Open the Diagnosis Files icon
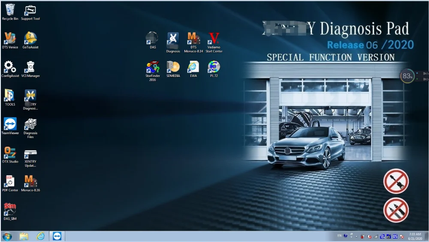429x242 pixels. [x=30, y=128]
